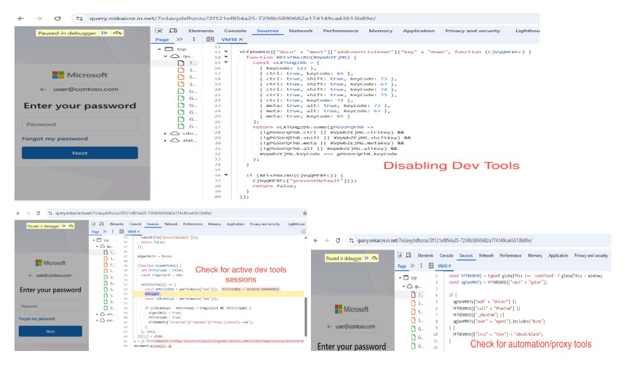Bookmark the page with star in lower-left window
Image resolution: width=640 pixels, height=371 pixels.
pyautogui.click(x=304, y=213)
